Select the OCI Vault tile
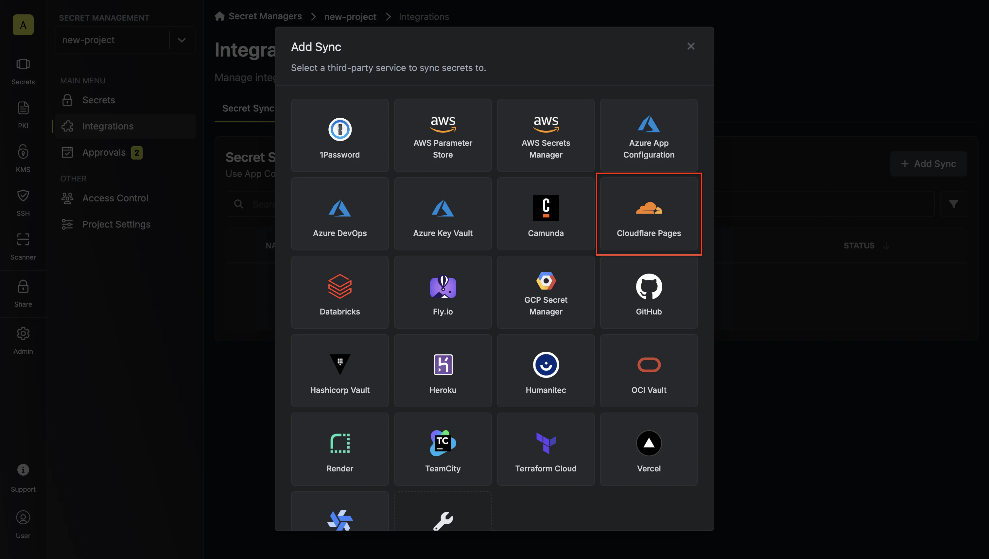 (648, 370)
